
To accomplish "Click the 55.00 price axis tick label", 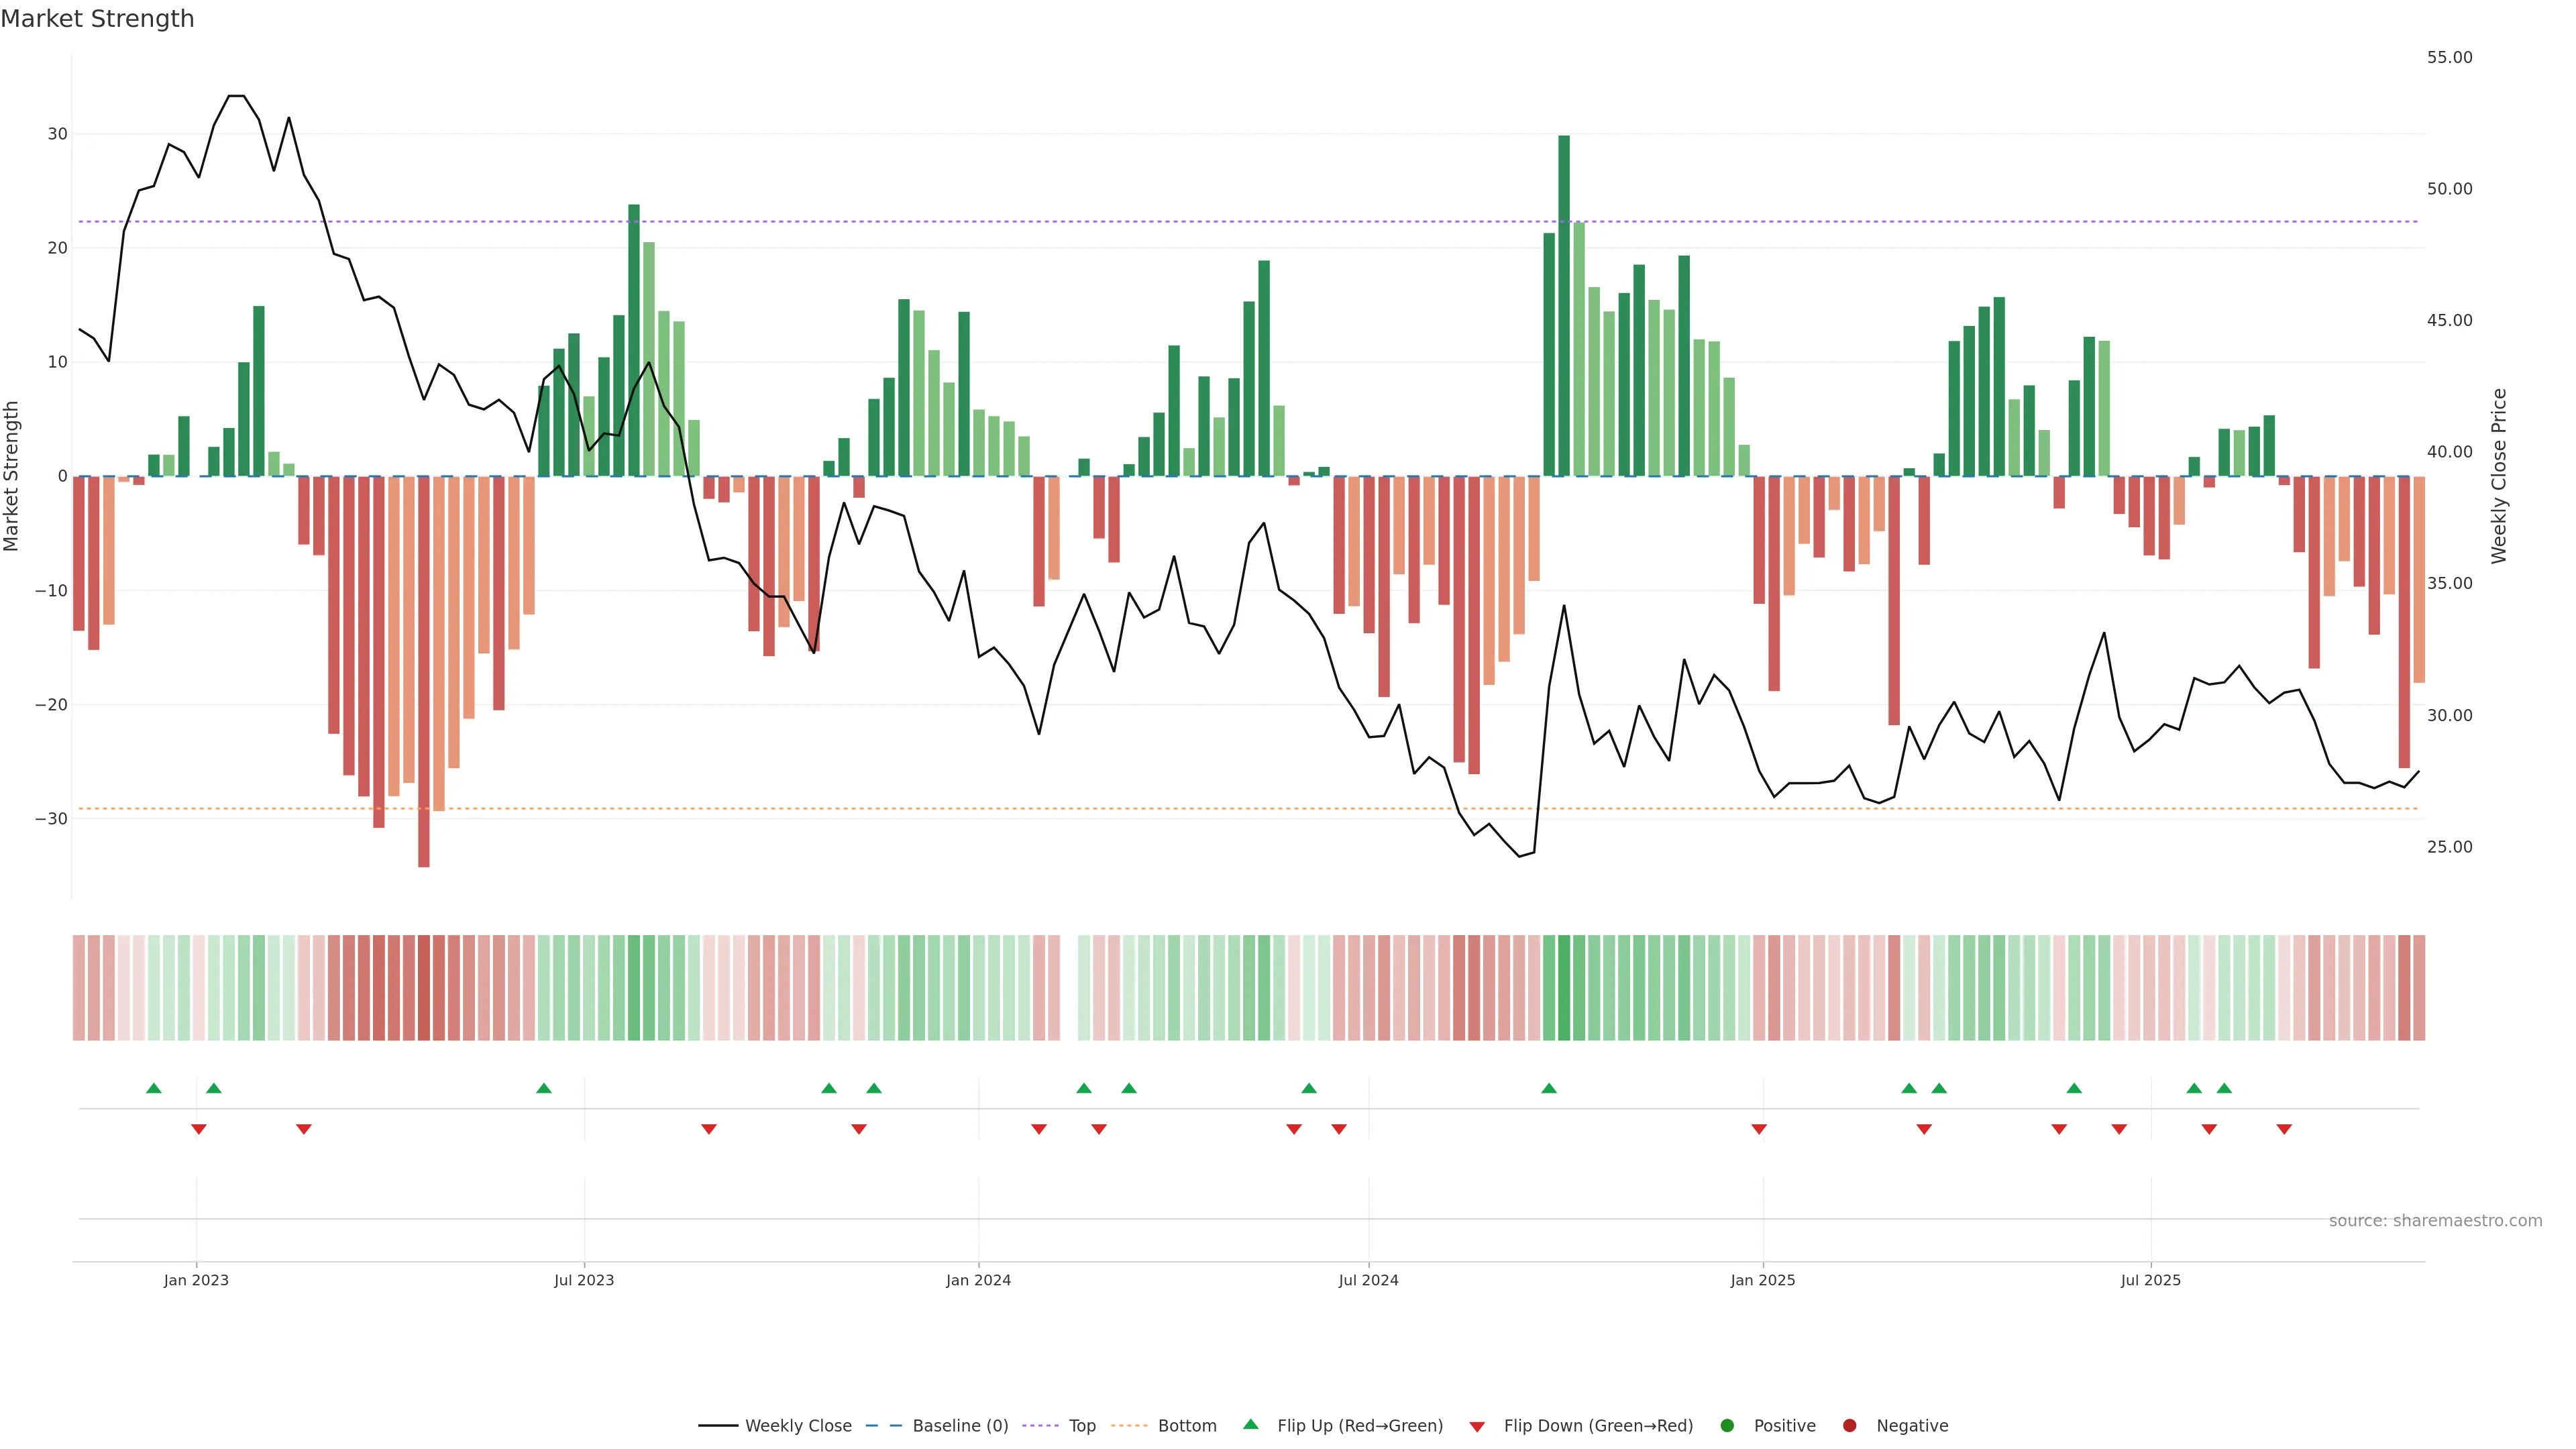I will [2449, 57].
